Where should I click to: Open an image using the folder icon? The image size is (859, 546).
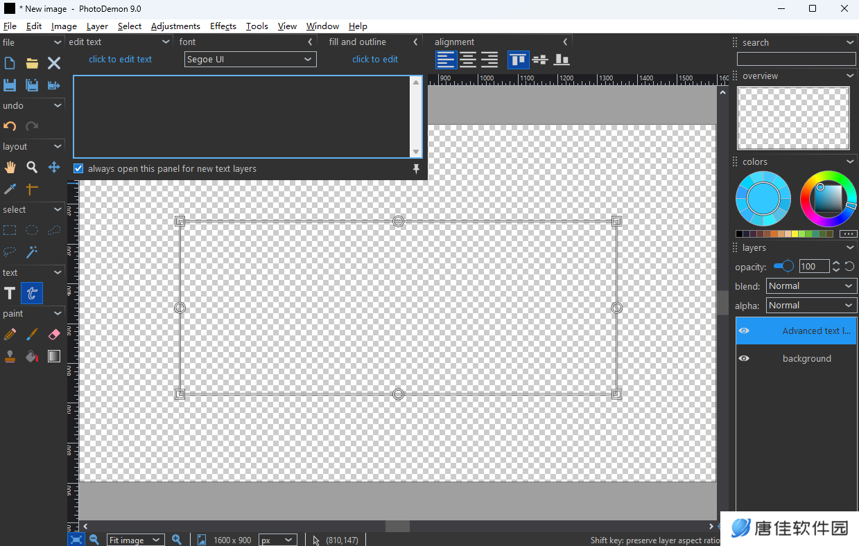coord(32,64)
